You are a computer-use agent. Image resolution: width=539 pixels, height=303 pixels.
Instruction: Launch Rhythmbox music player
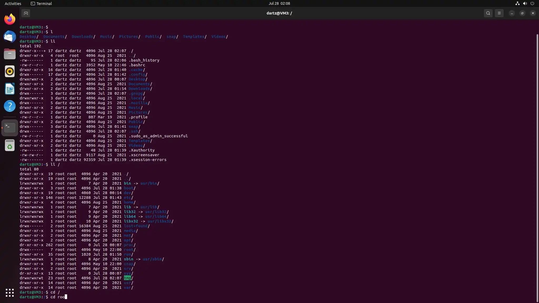[x=10, y=71]
